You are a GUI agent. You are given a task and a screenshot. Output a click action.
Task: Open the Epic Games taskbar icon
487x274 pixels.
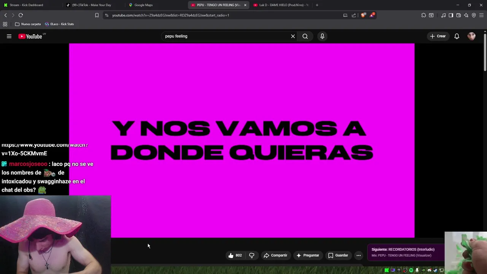(x=399, y=270)
